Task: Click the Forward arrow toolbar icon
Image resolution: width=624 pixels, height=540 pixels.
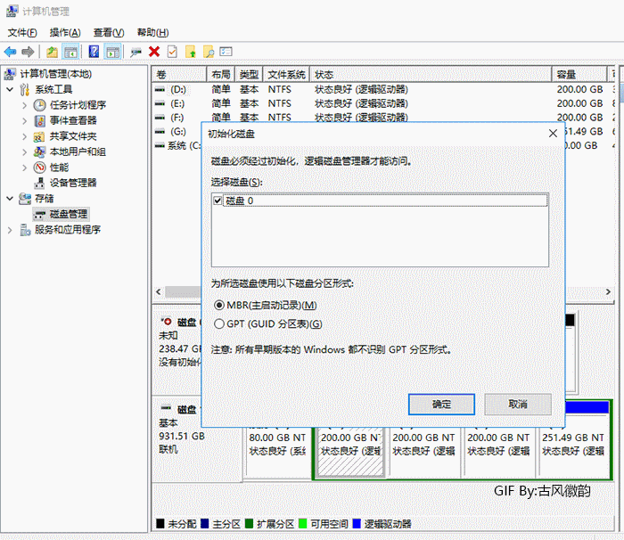Action: (x=28, y=52)
